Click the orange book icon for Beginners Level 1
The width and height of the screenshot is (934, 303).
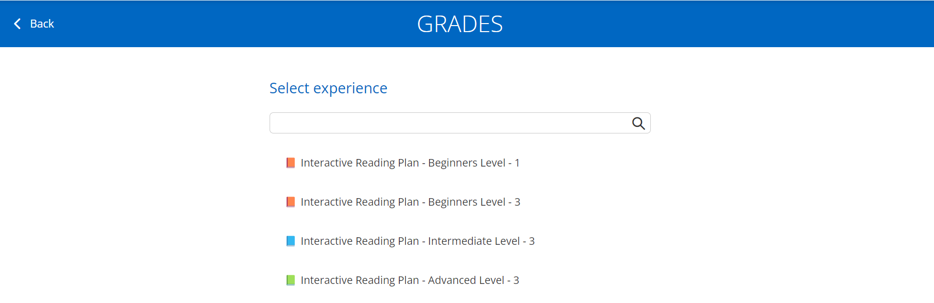click(x=291, y=163)
